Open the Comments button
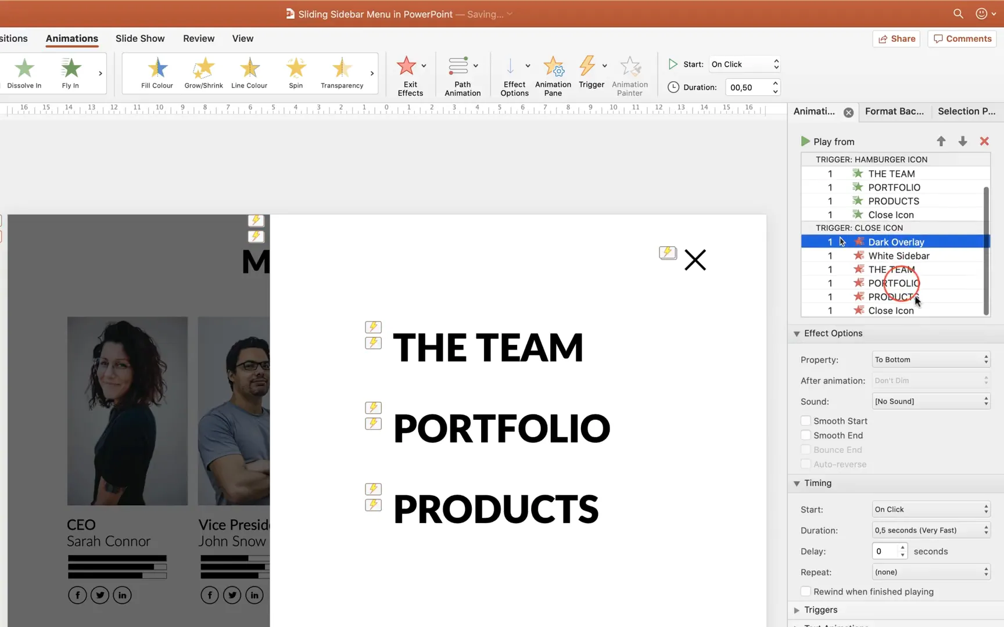This screenshot has height=627, width=1004. [962, 39]
